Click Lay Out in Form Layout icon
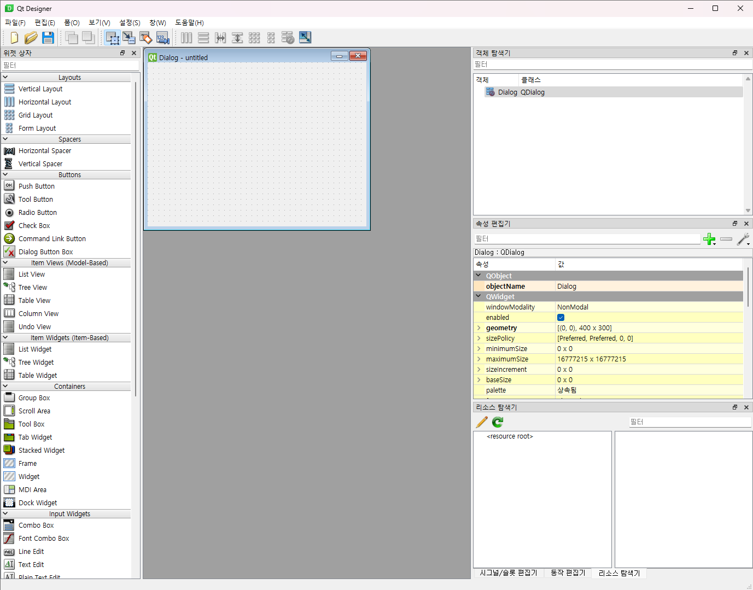753x590 pixels. point(271,38)
